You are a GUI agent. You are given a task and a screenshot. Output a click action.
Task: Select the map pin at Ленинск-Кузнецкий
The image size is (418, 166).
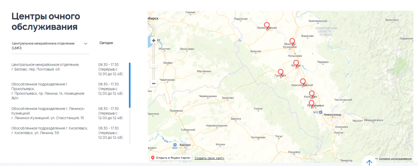(293, 42)
